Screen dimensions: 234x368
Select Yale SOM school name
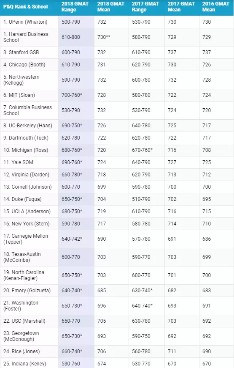(18, 162)
